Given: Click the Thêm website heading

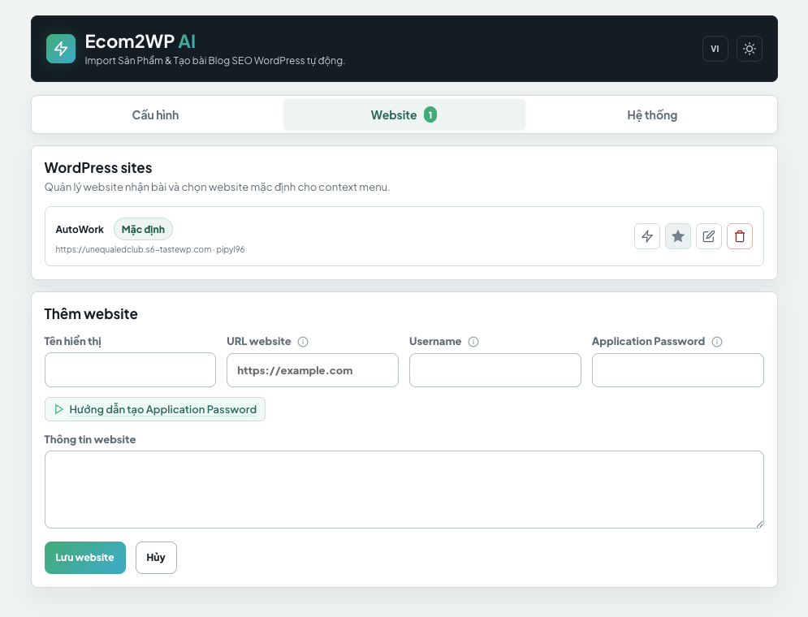Looking at the screenshot, I should tap(91, 313).
